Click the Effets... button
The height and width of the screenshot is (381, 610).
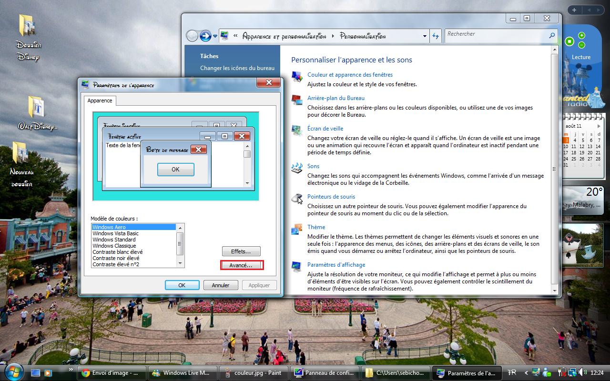tap(242, 251)
